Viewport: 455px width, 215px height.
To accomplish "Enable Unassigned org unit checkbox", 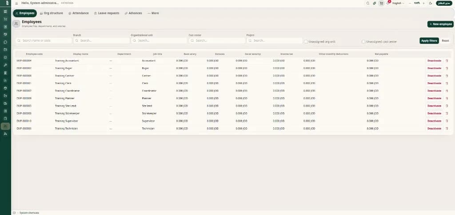I will (306, 42).
